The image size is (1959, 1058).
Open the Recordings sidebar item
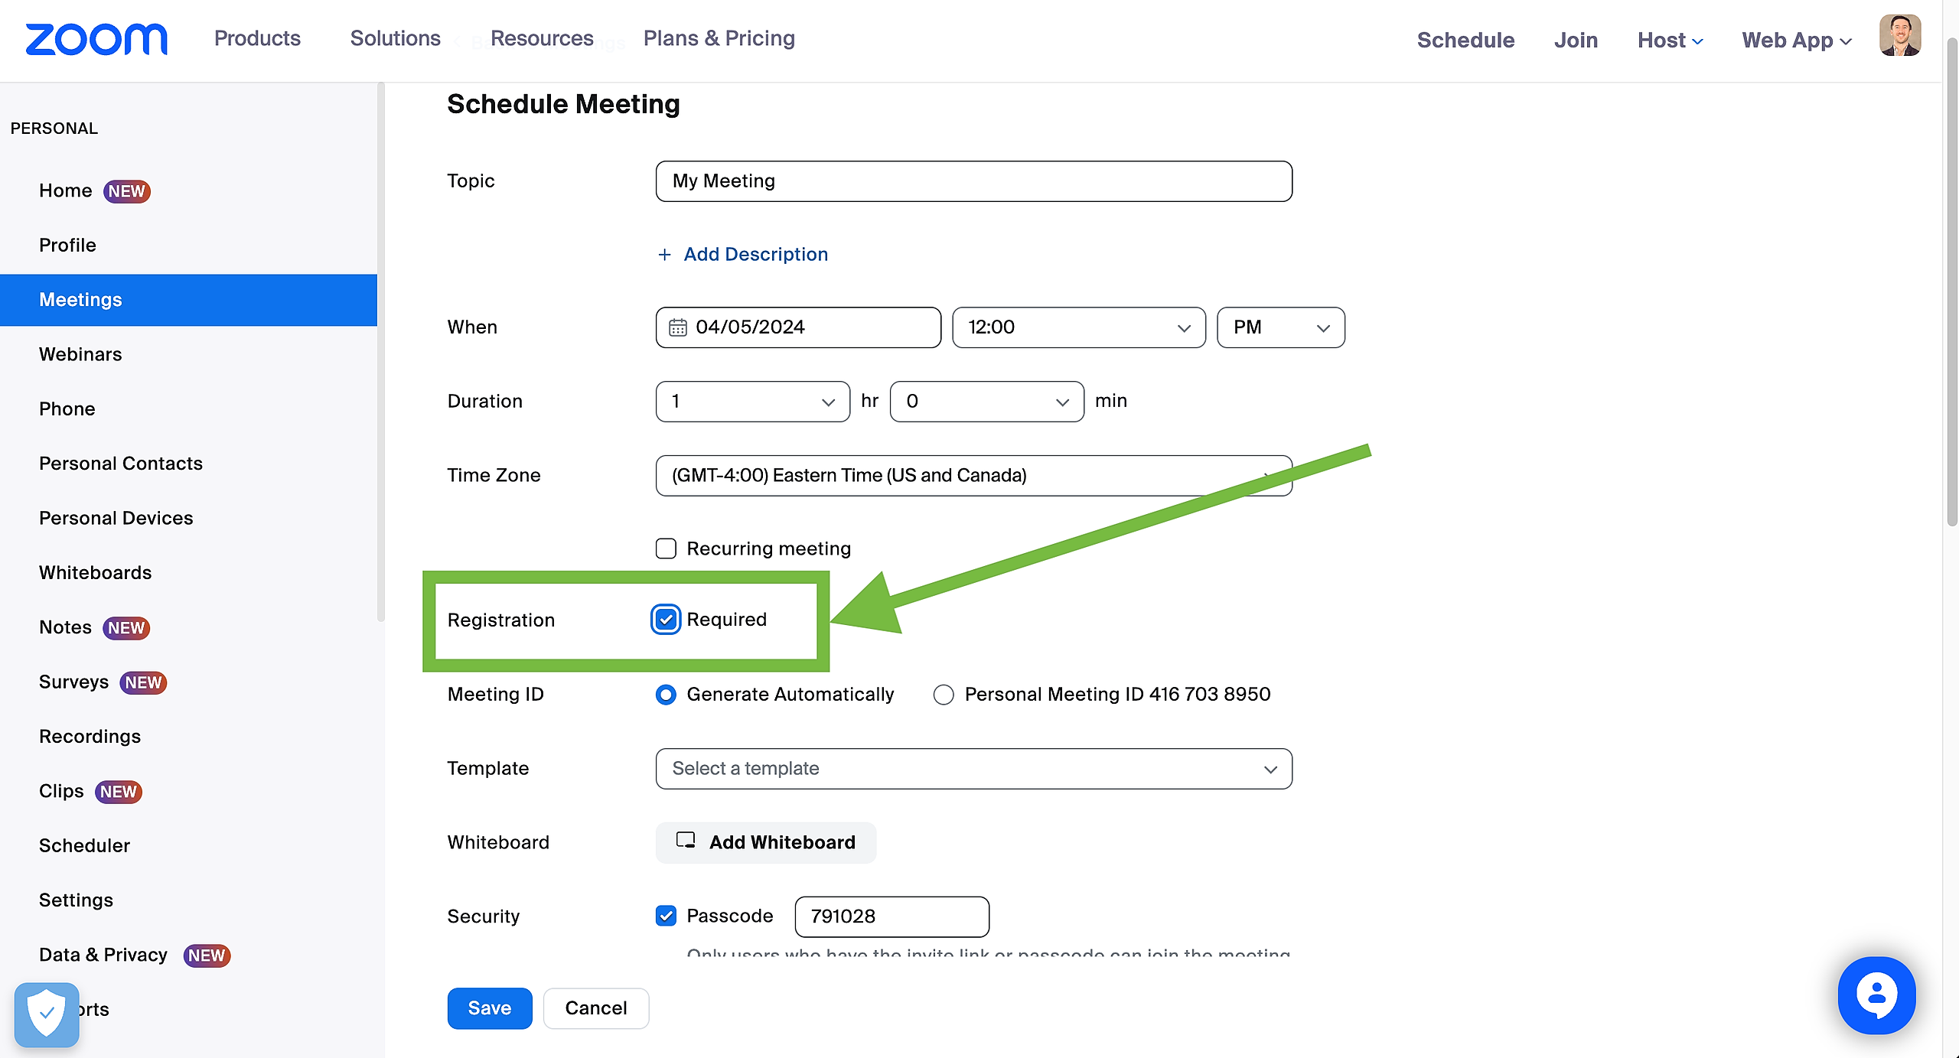[90, 736]
